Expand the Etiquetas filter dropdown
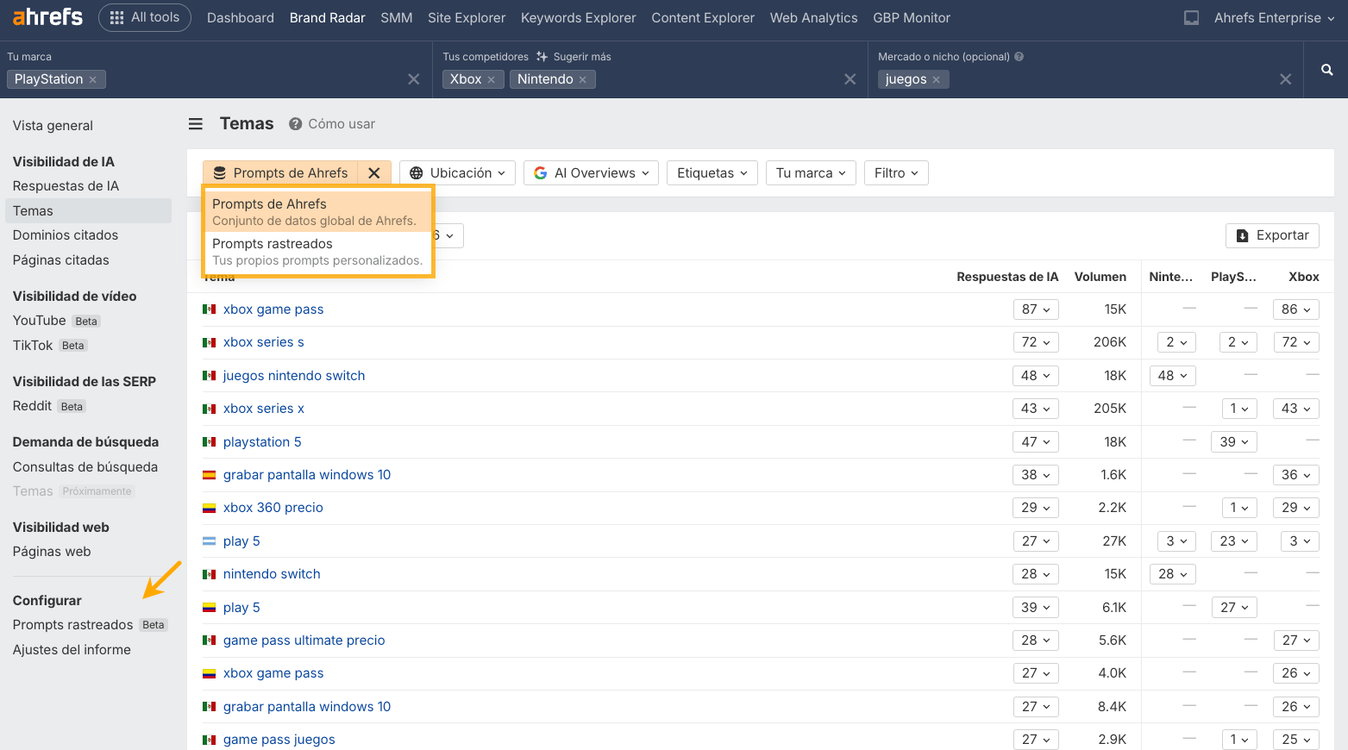The image size is (1348, 750). pos(712,173)
